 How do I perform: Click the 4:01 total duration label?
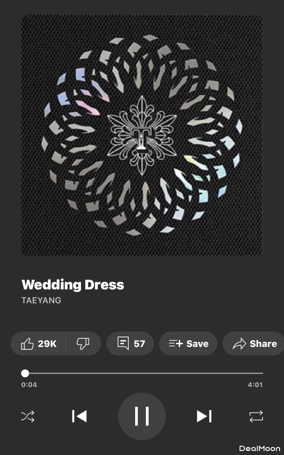coord(255,385)
